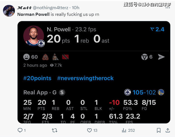Click the circular triangle icon showing 6
175x137 pixels.
click(x=145, y=57)
